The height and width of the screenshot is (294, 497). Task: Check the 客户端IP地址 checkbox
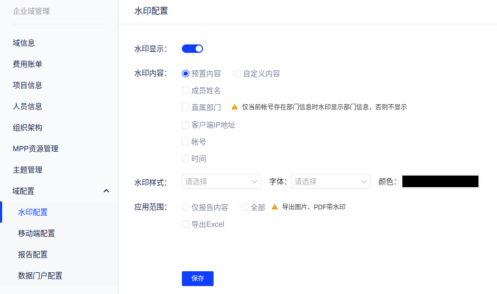click(x=186, y=125)
